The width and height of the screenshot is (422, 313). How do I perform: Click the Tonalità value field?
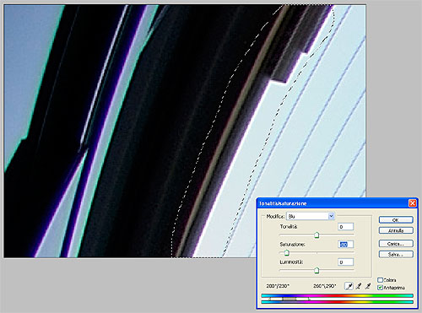point(345,227)
